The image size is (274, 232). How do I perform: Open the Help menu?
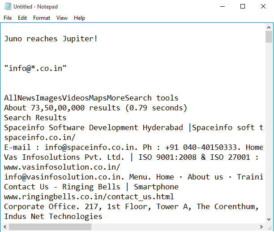pos(79,18)
